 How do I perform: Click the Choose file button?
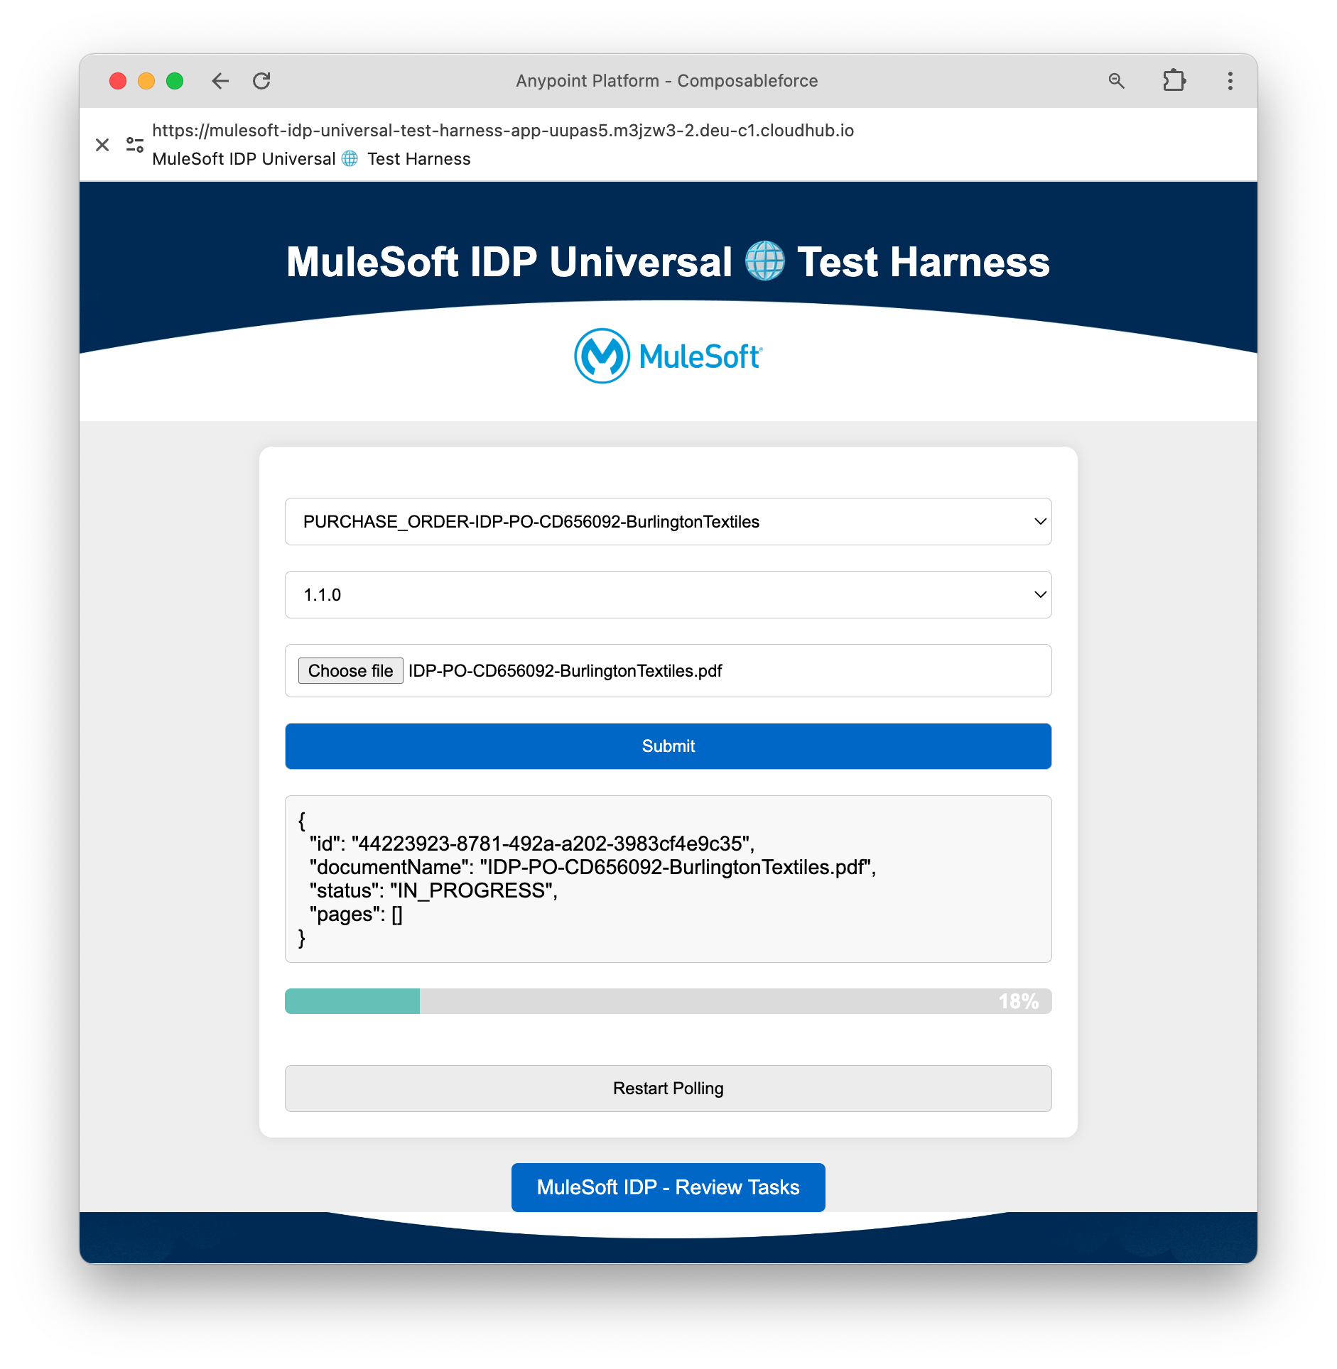point(350,671)
